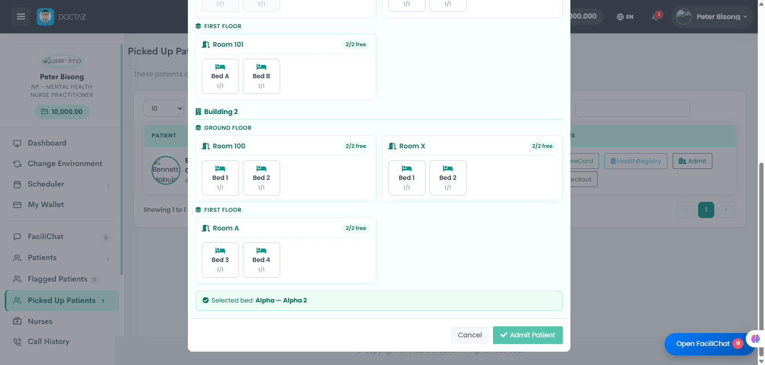The image size is (765, 365).
Task: Click the Room 100 2/2 free badge
Action: 356,146
